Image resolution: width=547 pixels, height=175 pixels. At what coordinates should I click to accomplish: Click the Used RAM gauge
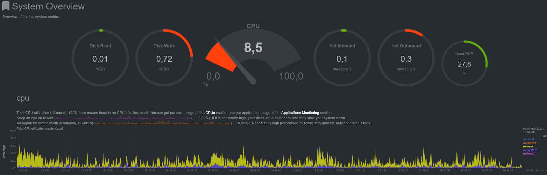(x=464, y=63)
